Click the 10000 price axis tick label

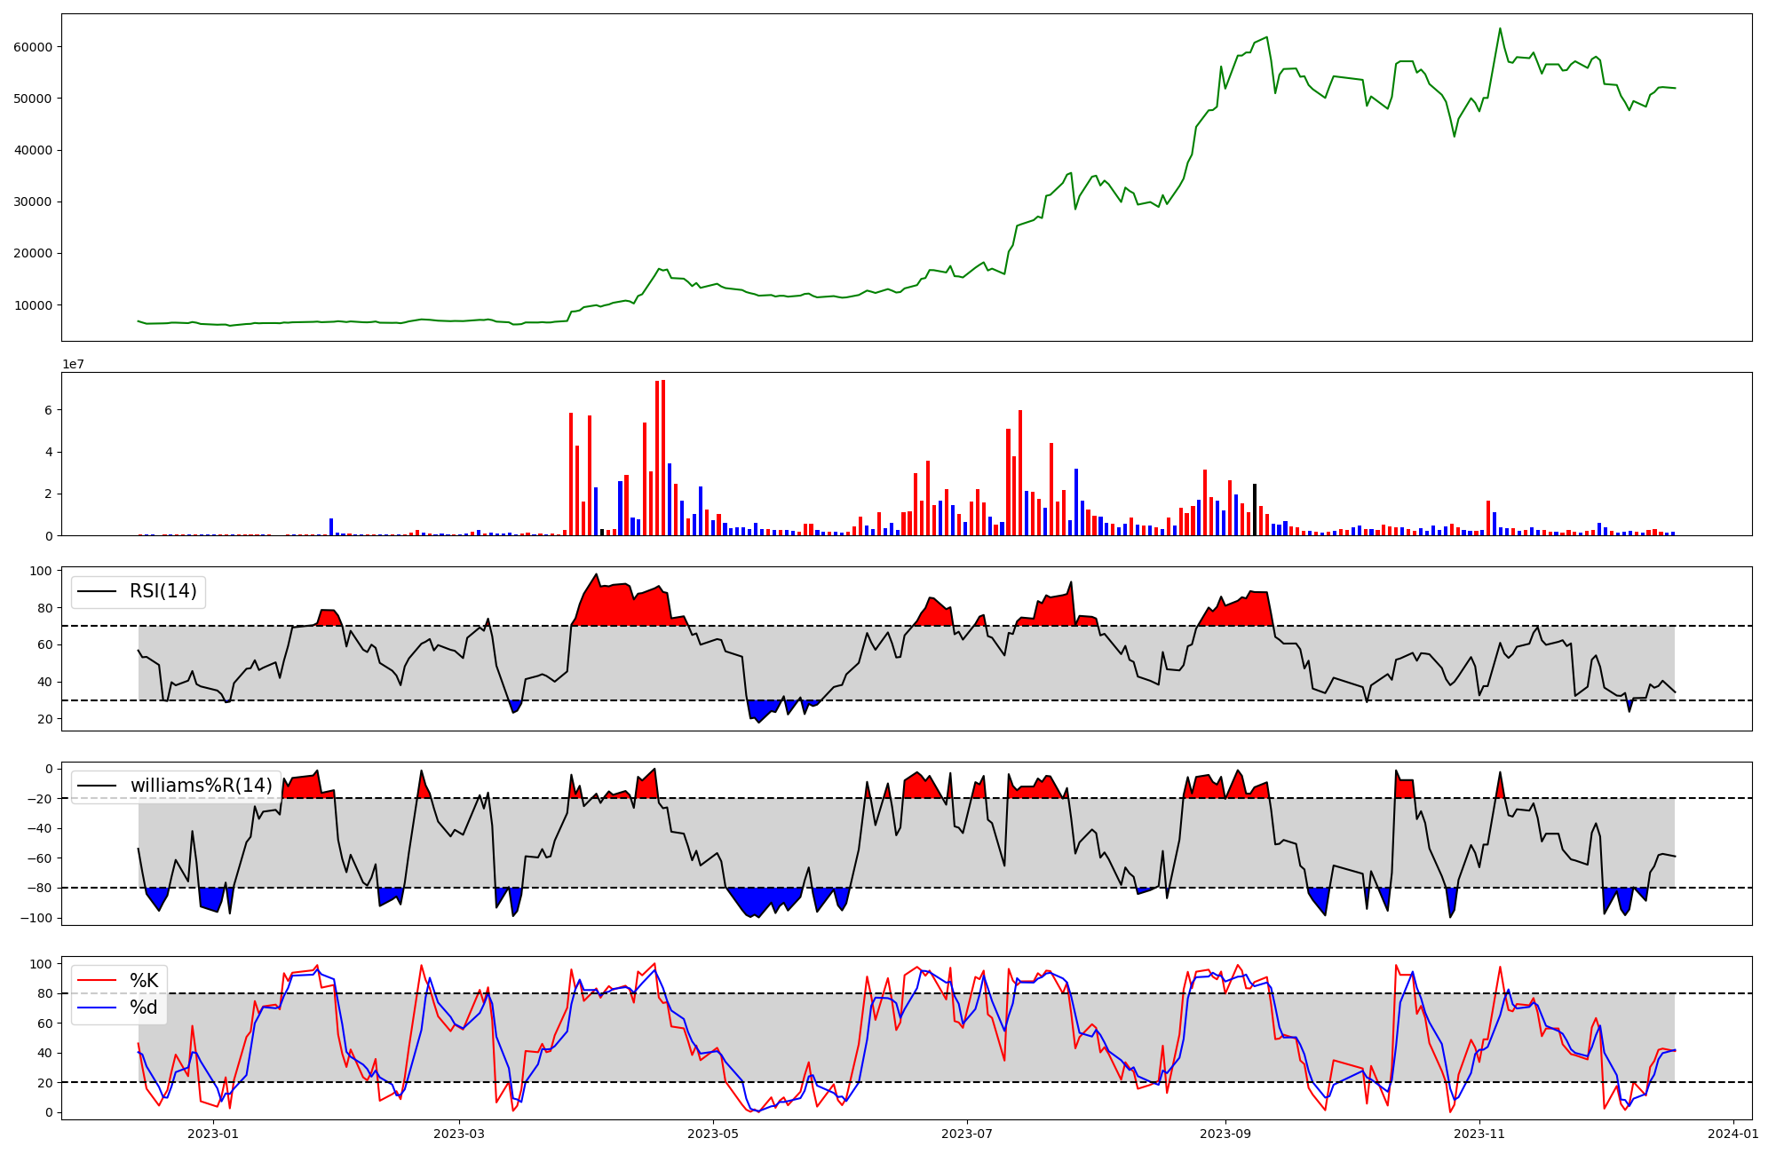tap(33, 305)
